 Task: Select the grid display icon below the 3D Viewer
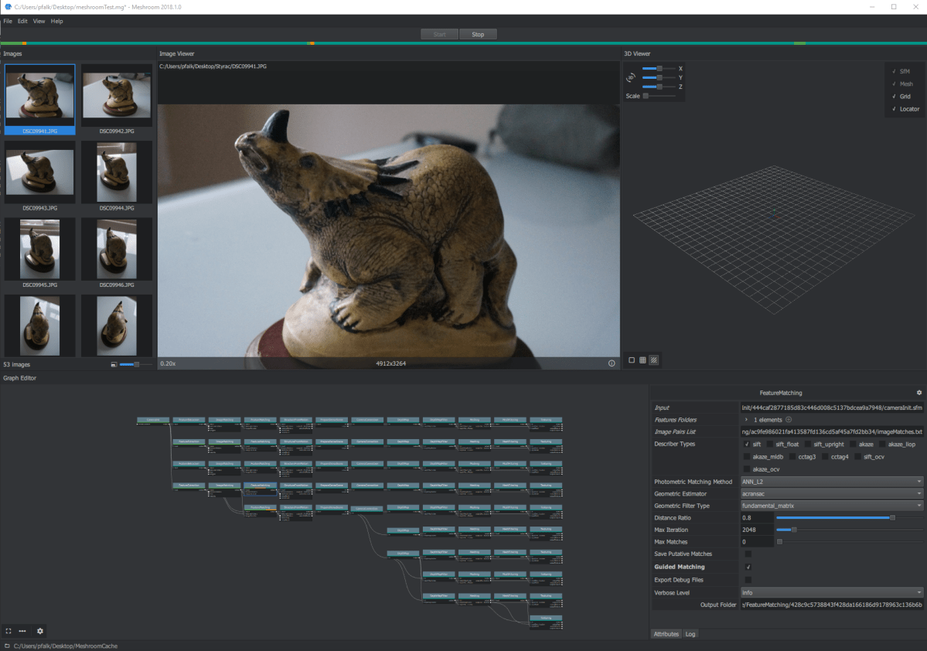642,360
